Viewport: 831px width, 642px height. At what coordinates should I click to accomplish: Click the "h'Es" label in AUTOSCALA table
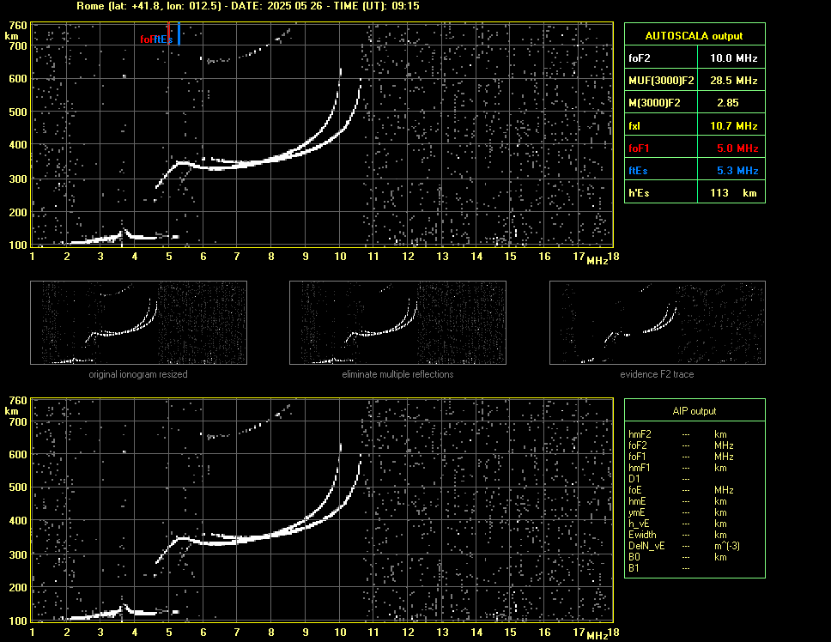coord(639,193)
